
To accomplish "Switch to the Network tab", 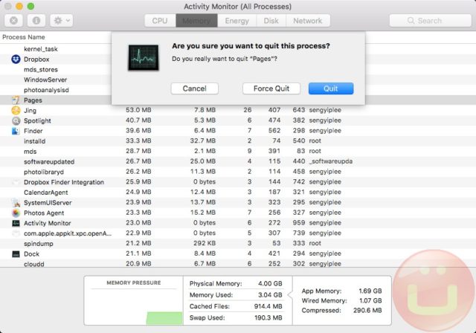I will click(307, 21).
